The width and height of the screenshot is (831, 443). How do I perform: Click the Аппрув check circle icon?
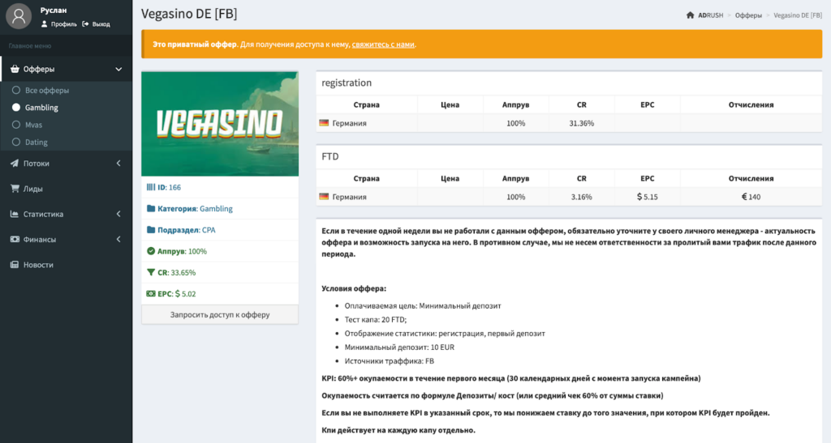point(151,251)
